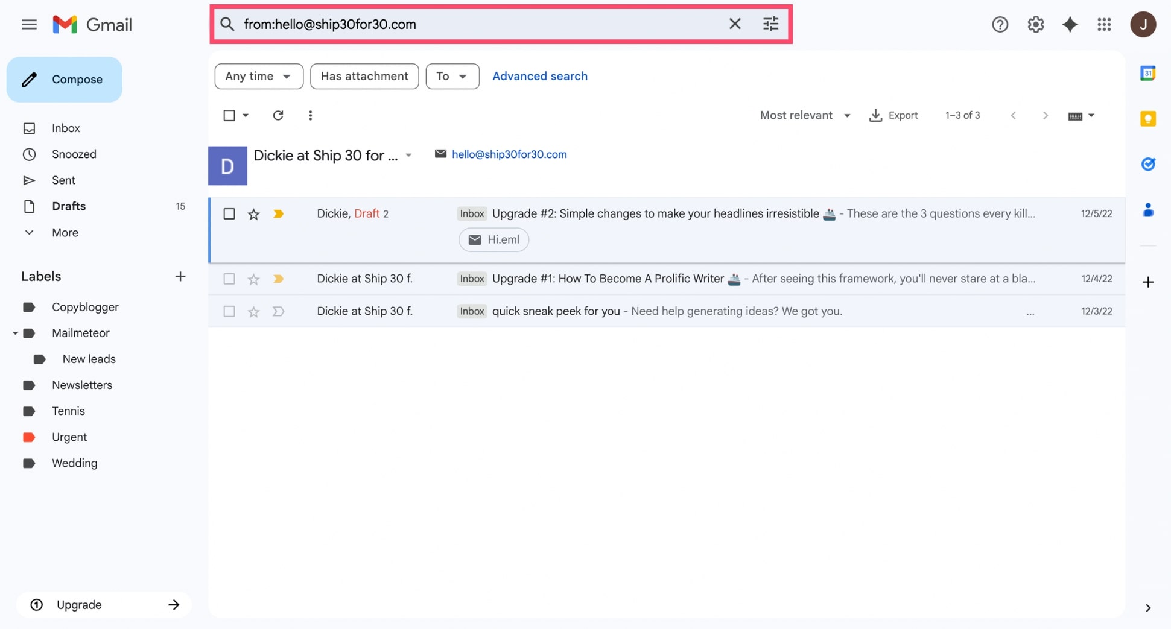Open the Urgent label

click(x=69, y=437)
